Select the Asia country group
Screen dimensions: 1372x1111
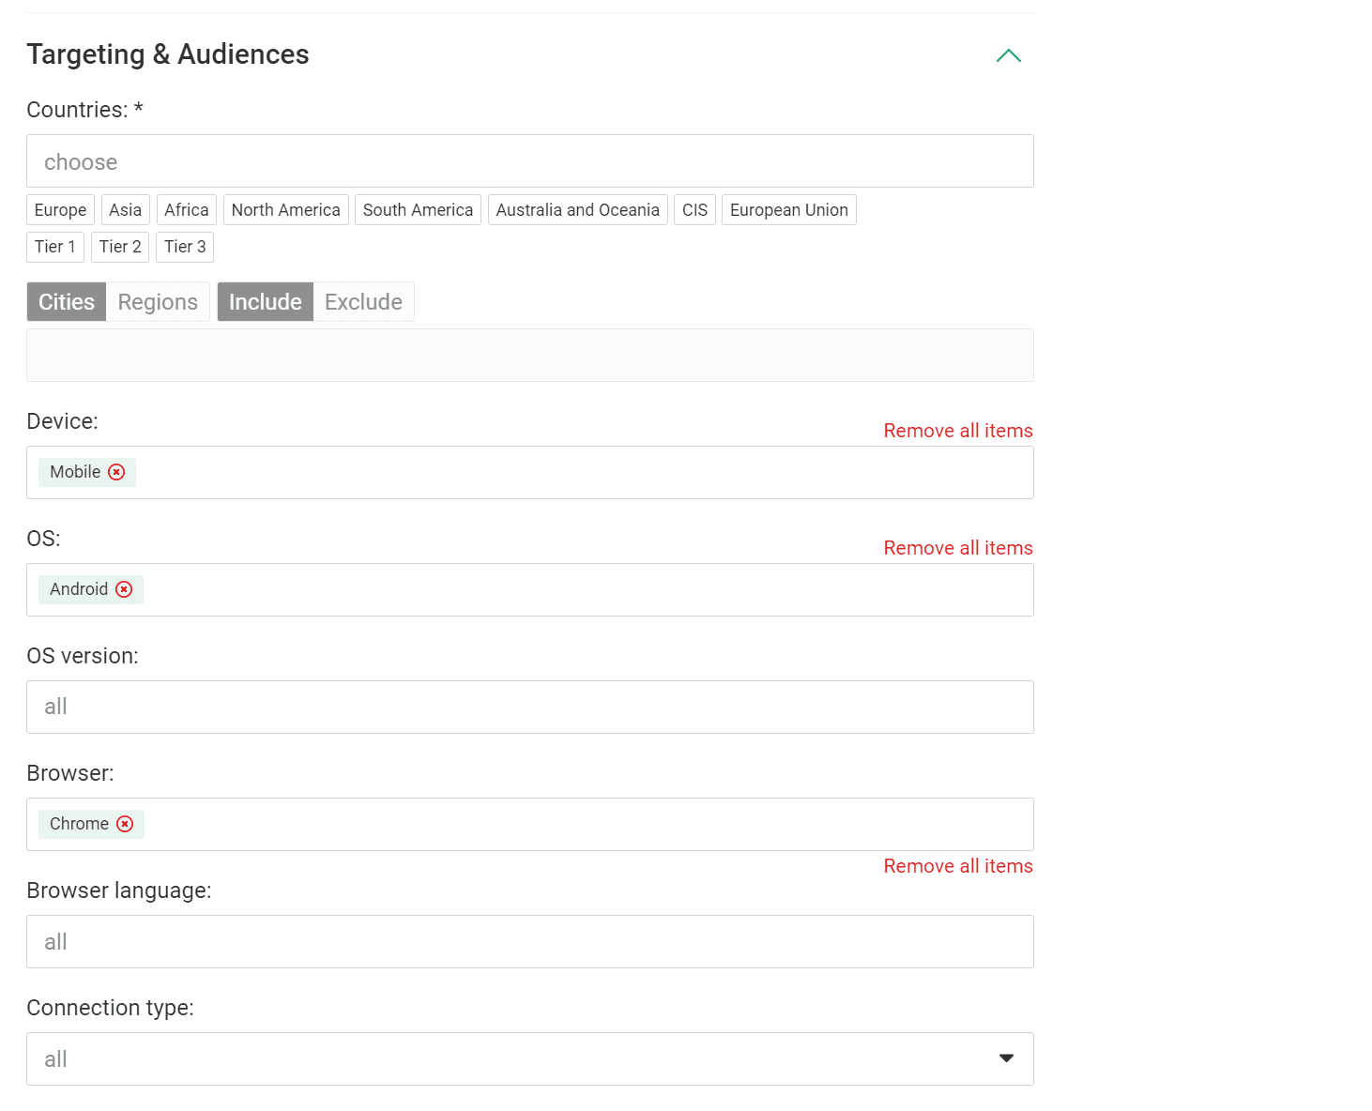tap(125, 210)
